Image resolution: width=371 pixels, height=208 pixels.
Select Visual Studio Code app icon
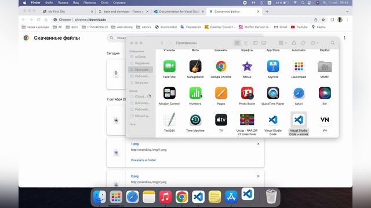(x=273, y=120)
